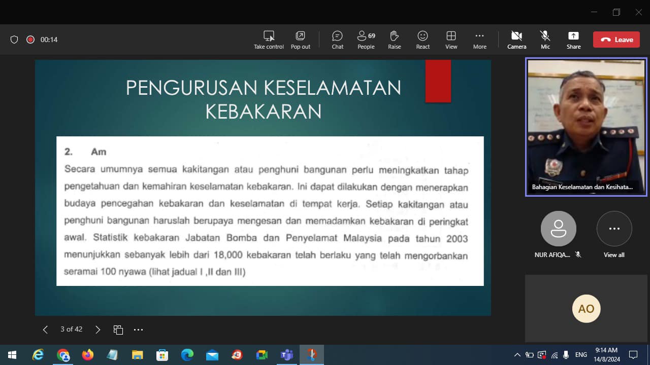Select the presenter's video thumbnail
This screenshot has width=650, height=365.
point(586,127)
